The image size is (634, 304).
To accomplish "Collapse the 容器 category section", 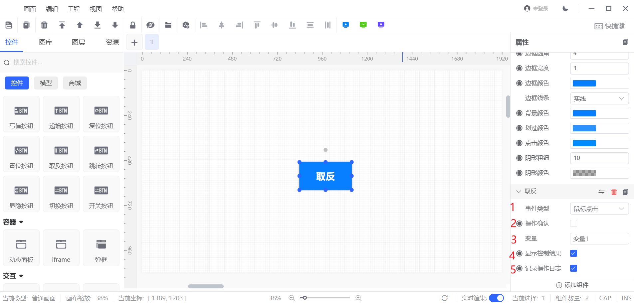I will point(13,222).
